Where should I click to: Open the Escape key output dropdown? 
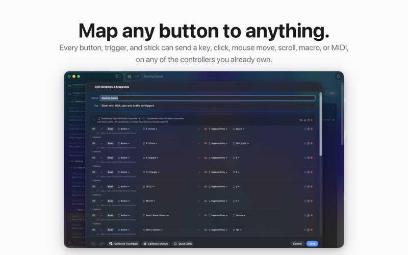(x=239, y=215)
